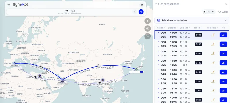Click the night moon marker over Egypt
230x103 pixels.
(x=40, y=76)
